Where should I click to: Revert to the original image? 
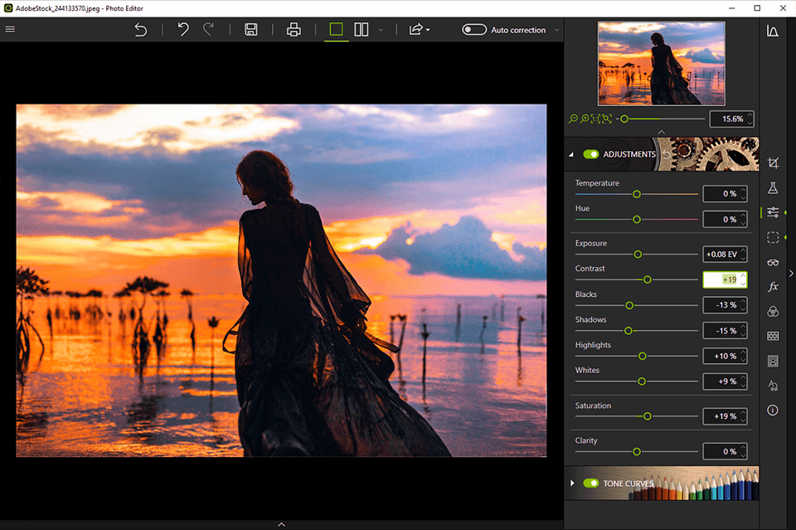click(141, 30)
